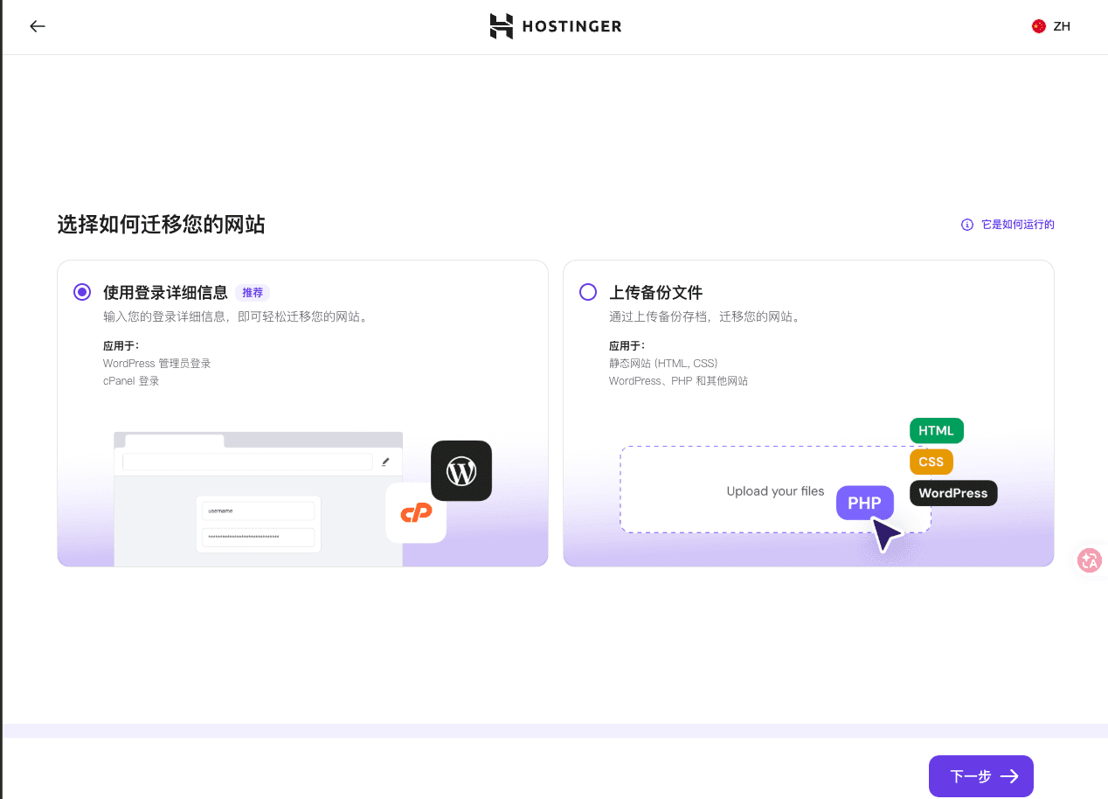Click the 下一步 button
The image size is (1108, 799).
click(x=980, y=776)
